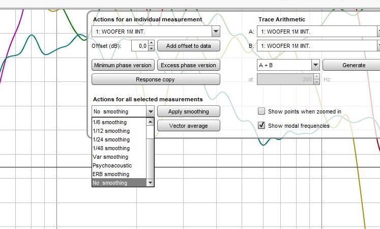Click the Offset (dB) input field
The image size is (380, 229).
139,46
